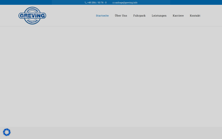Open the Karriere page

(178, 16)
